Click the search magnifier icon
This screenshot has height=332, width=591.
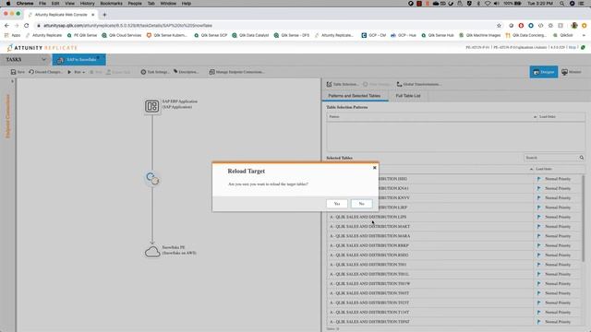tap(582, 158)
